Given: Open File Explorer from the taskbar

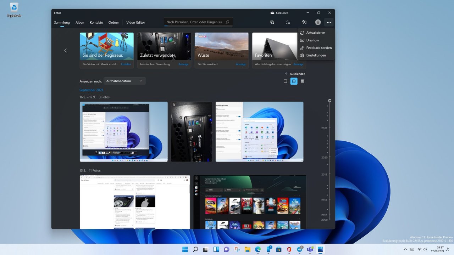Looking at the screenshot, I should pyautogui.click(x=247, y=249).
